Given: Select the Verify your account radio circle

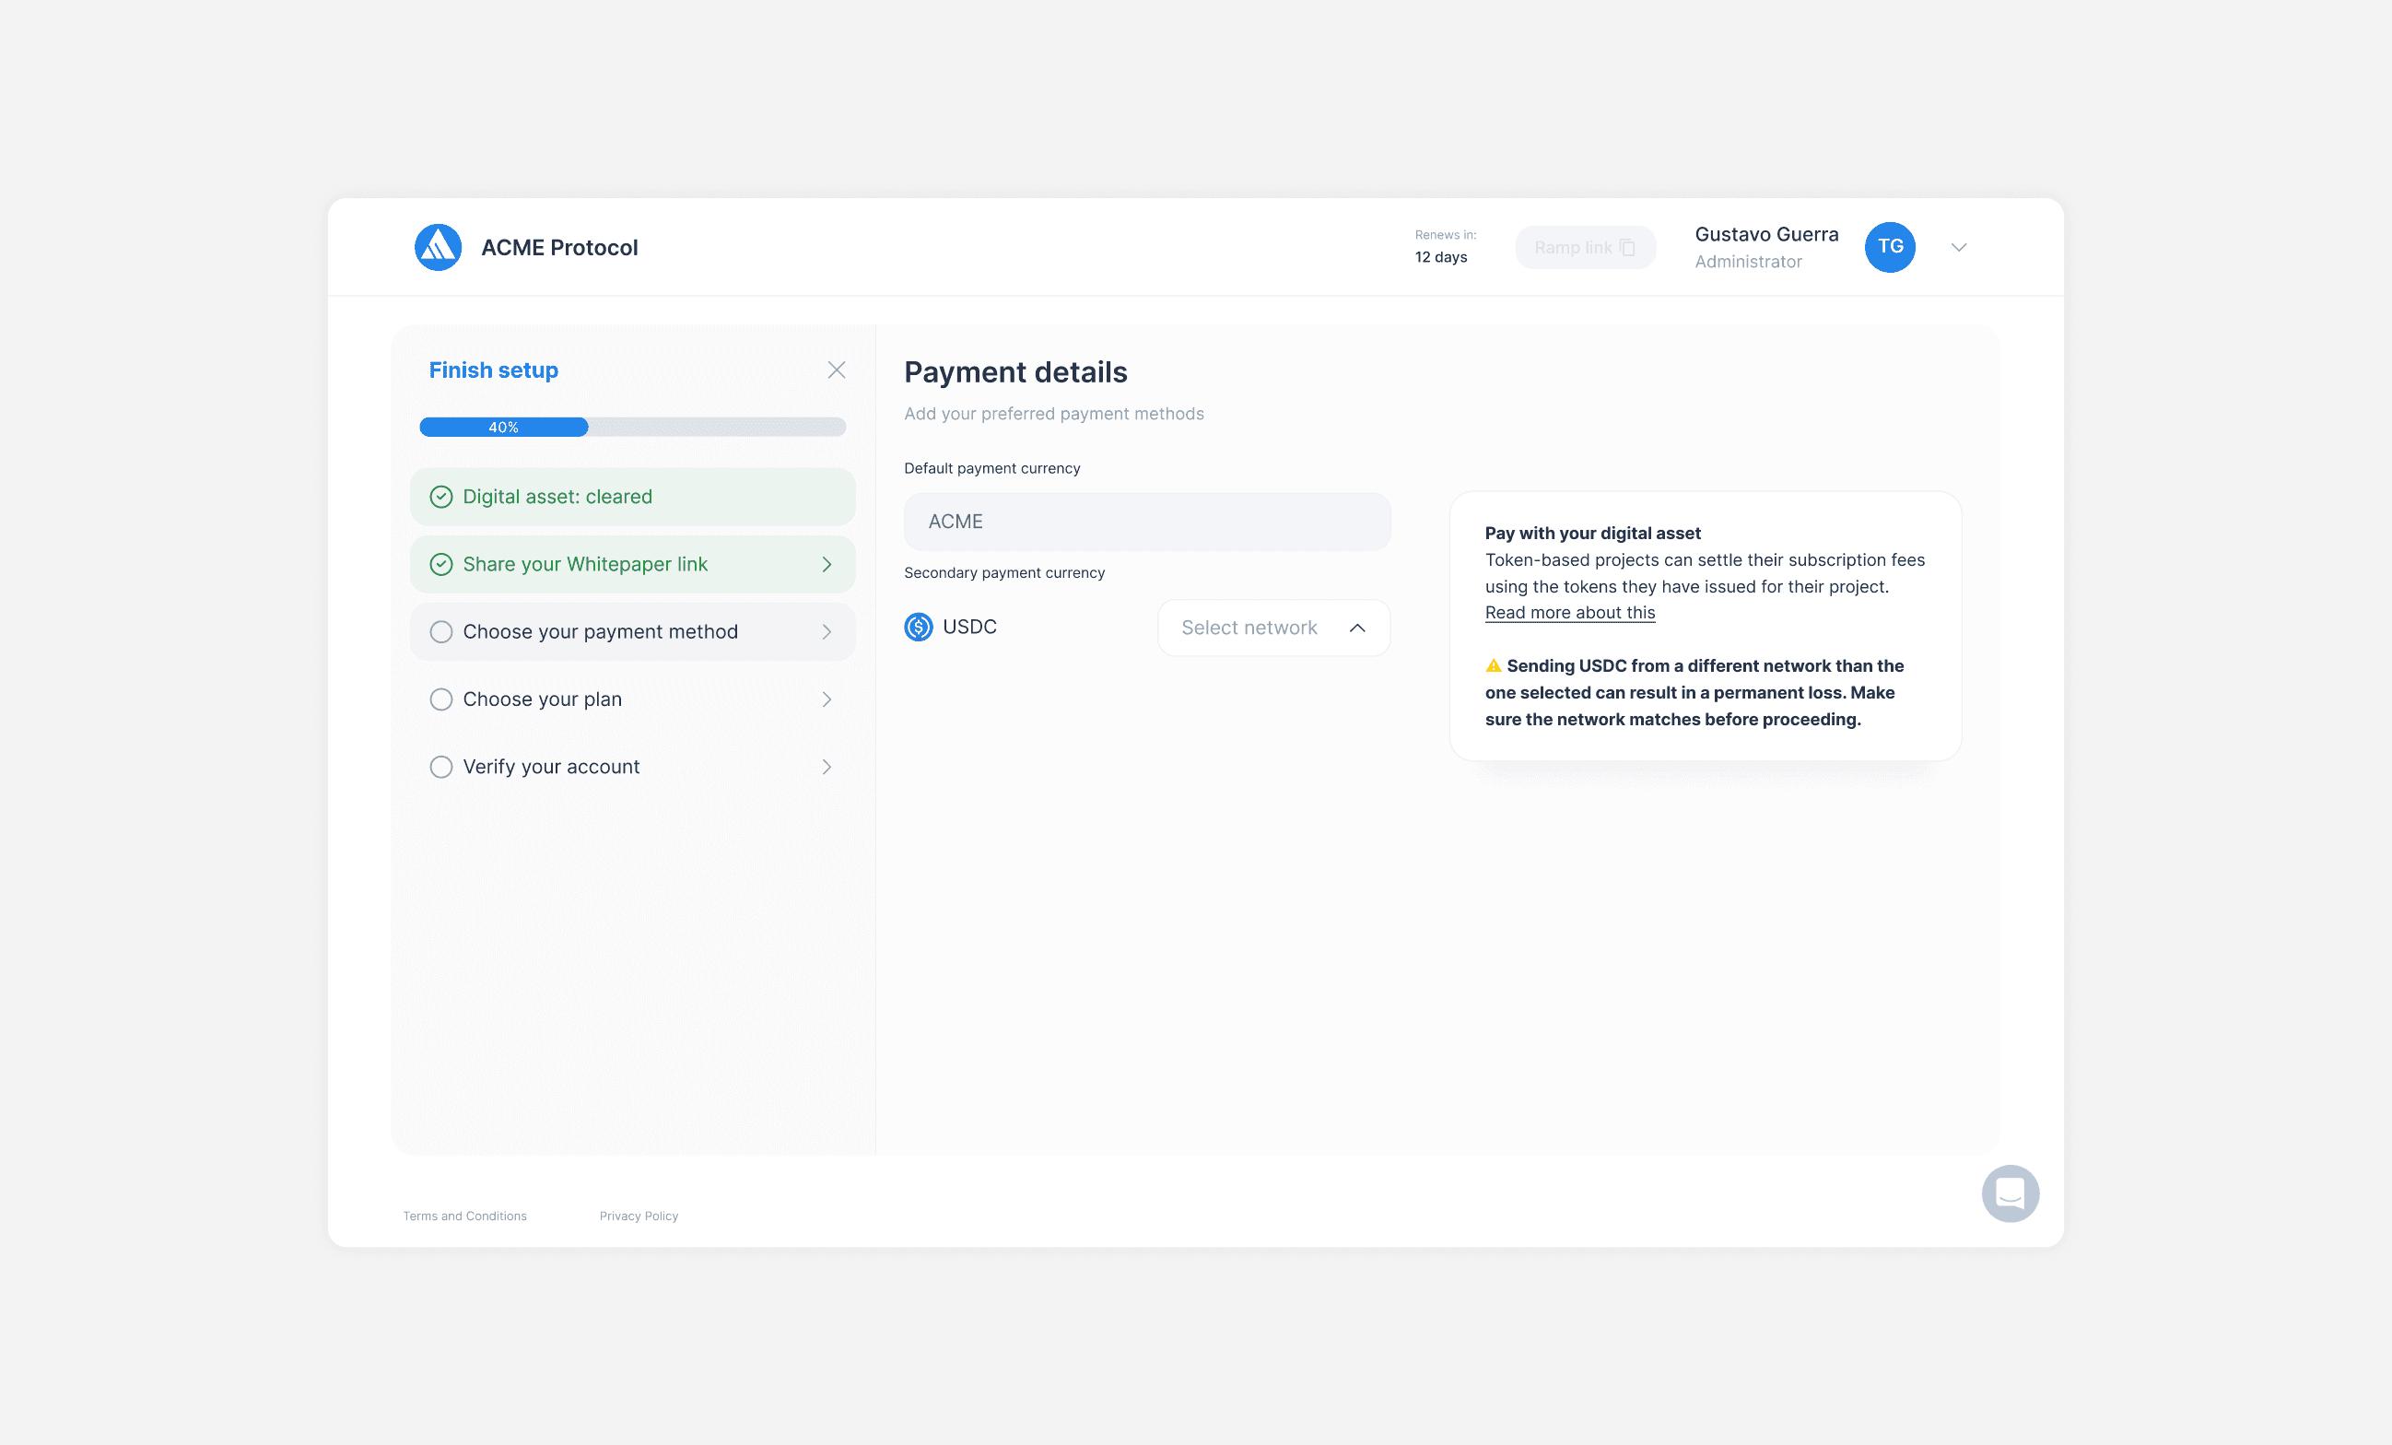Looking at the screenshot, I should 440,767.
